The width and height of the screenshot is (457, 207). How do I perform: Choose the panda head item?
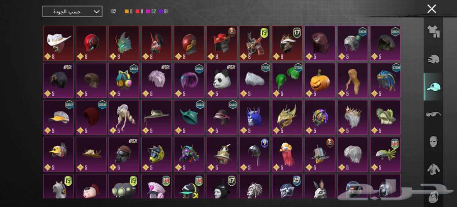[x=222, y=80]
